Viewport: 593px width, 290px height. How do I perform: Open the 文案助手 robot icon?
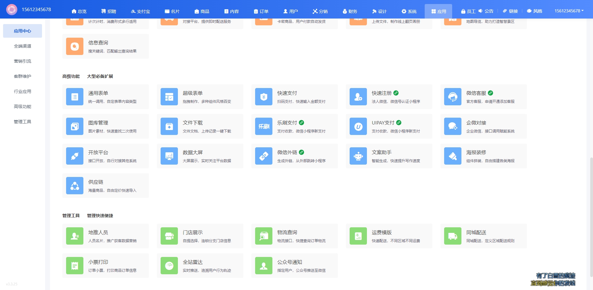coord(358,156)
